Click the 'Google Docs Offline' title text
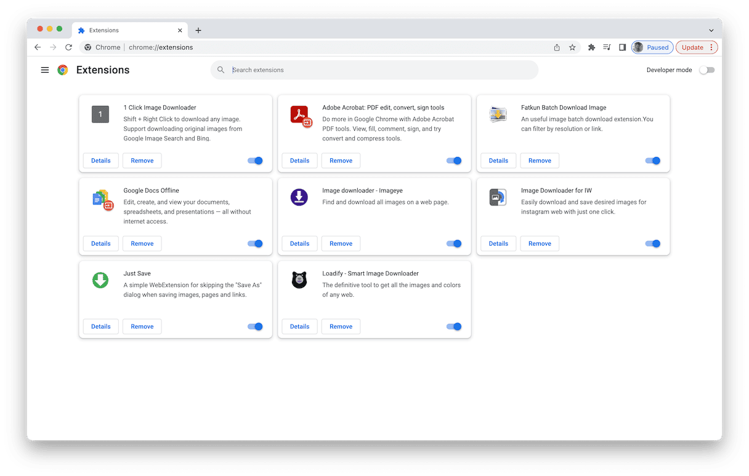The width and height of the screenshot is (749, 476). 151,191
